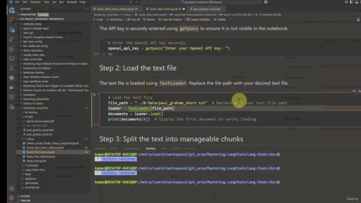361x203 pixels.
Task: Open the File menu
Action: pos(17,2)
